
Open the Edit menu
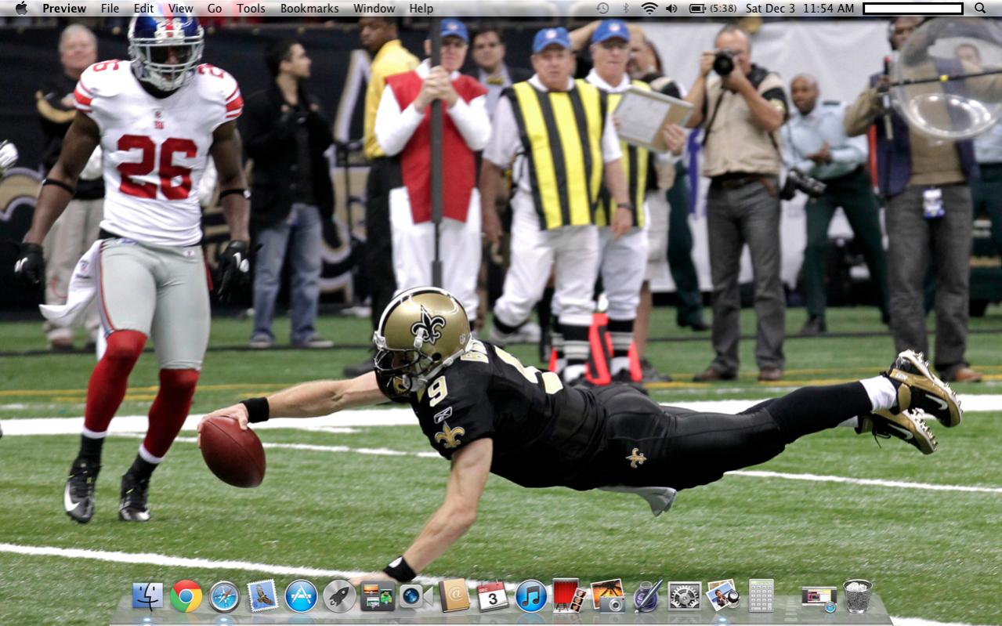[x=143, y=8]
